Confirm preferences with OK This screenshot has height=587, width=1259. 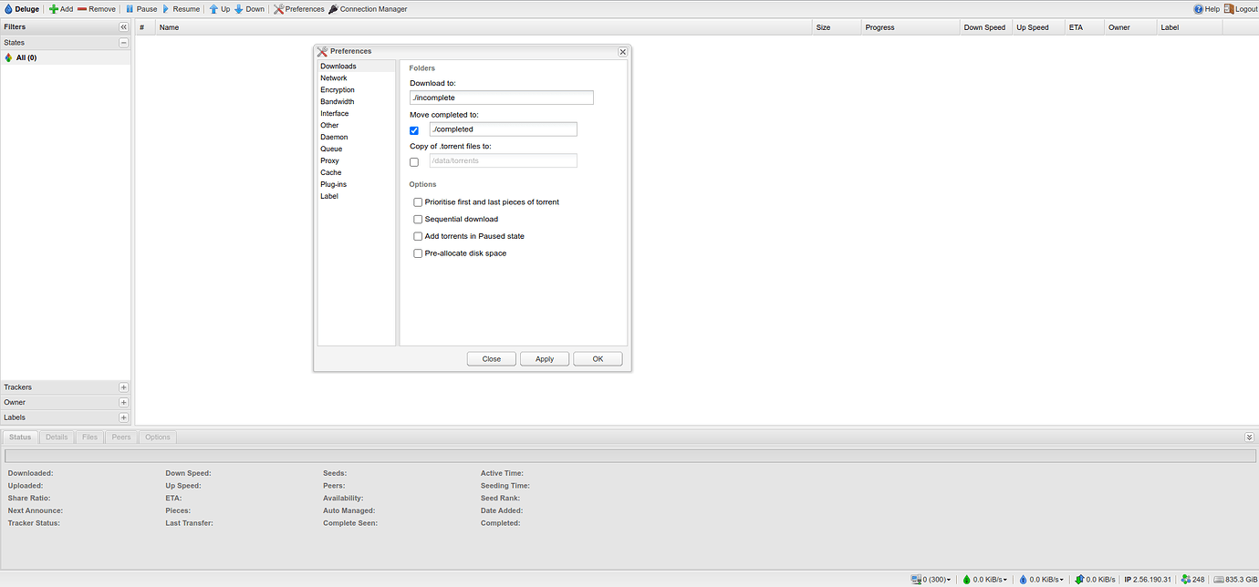tap(598, 358)
